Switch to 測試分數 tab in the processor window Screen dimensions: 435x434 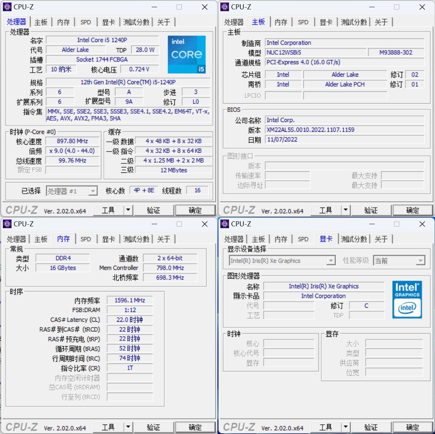pos(136,22)
